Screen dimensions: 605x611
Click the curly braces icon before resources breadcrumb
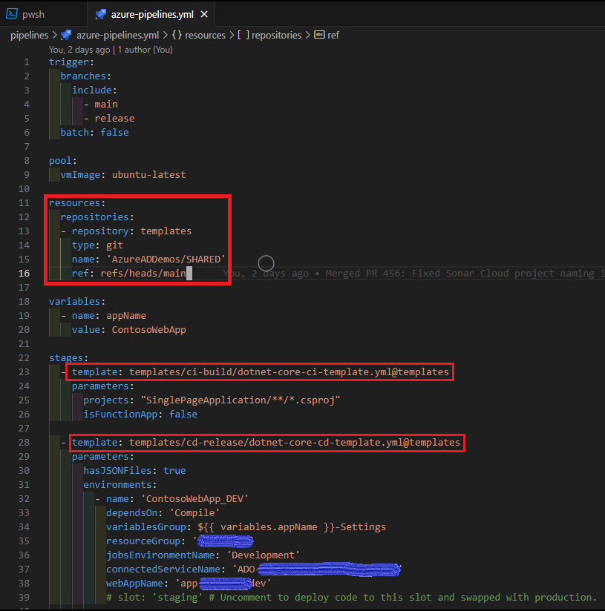click(x=177, y=35)
